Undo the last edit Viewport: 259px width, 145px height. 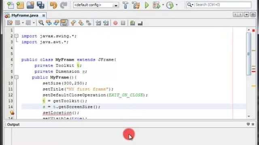point(53,5)
